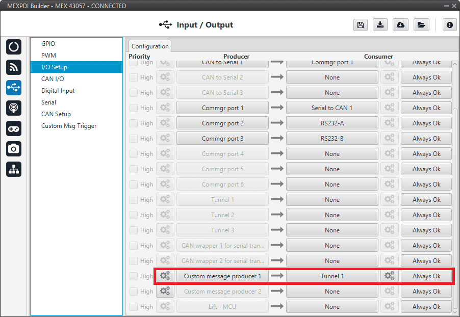This screenshot has width=460, height=317.
Task: Open the folder icon in the toolbar
Action: (x=421, y=25)
